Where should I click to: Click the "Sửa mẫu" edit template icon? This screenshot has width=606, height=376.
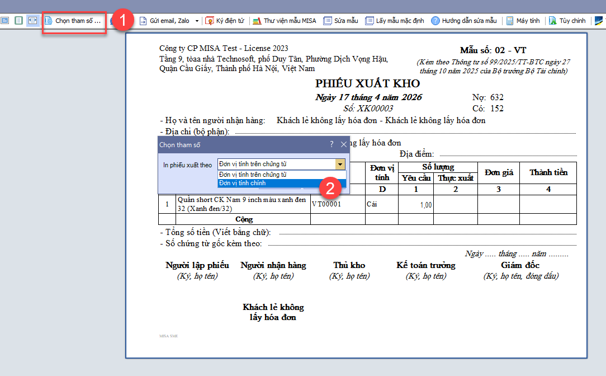(x=341, y=21)
